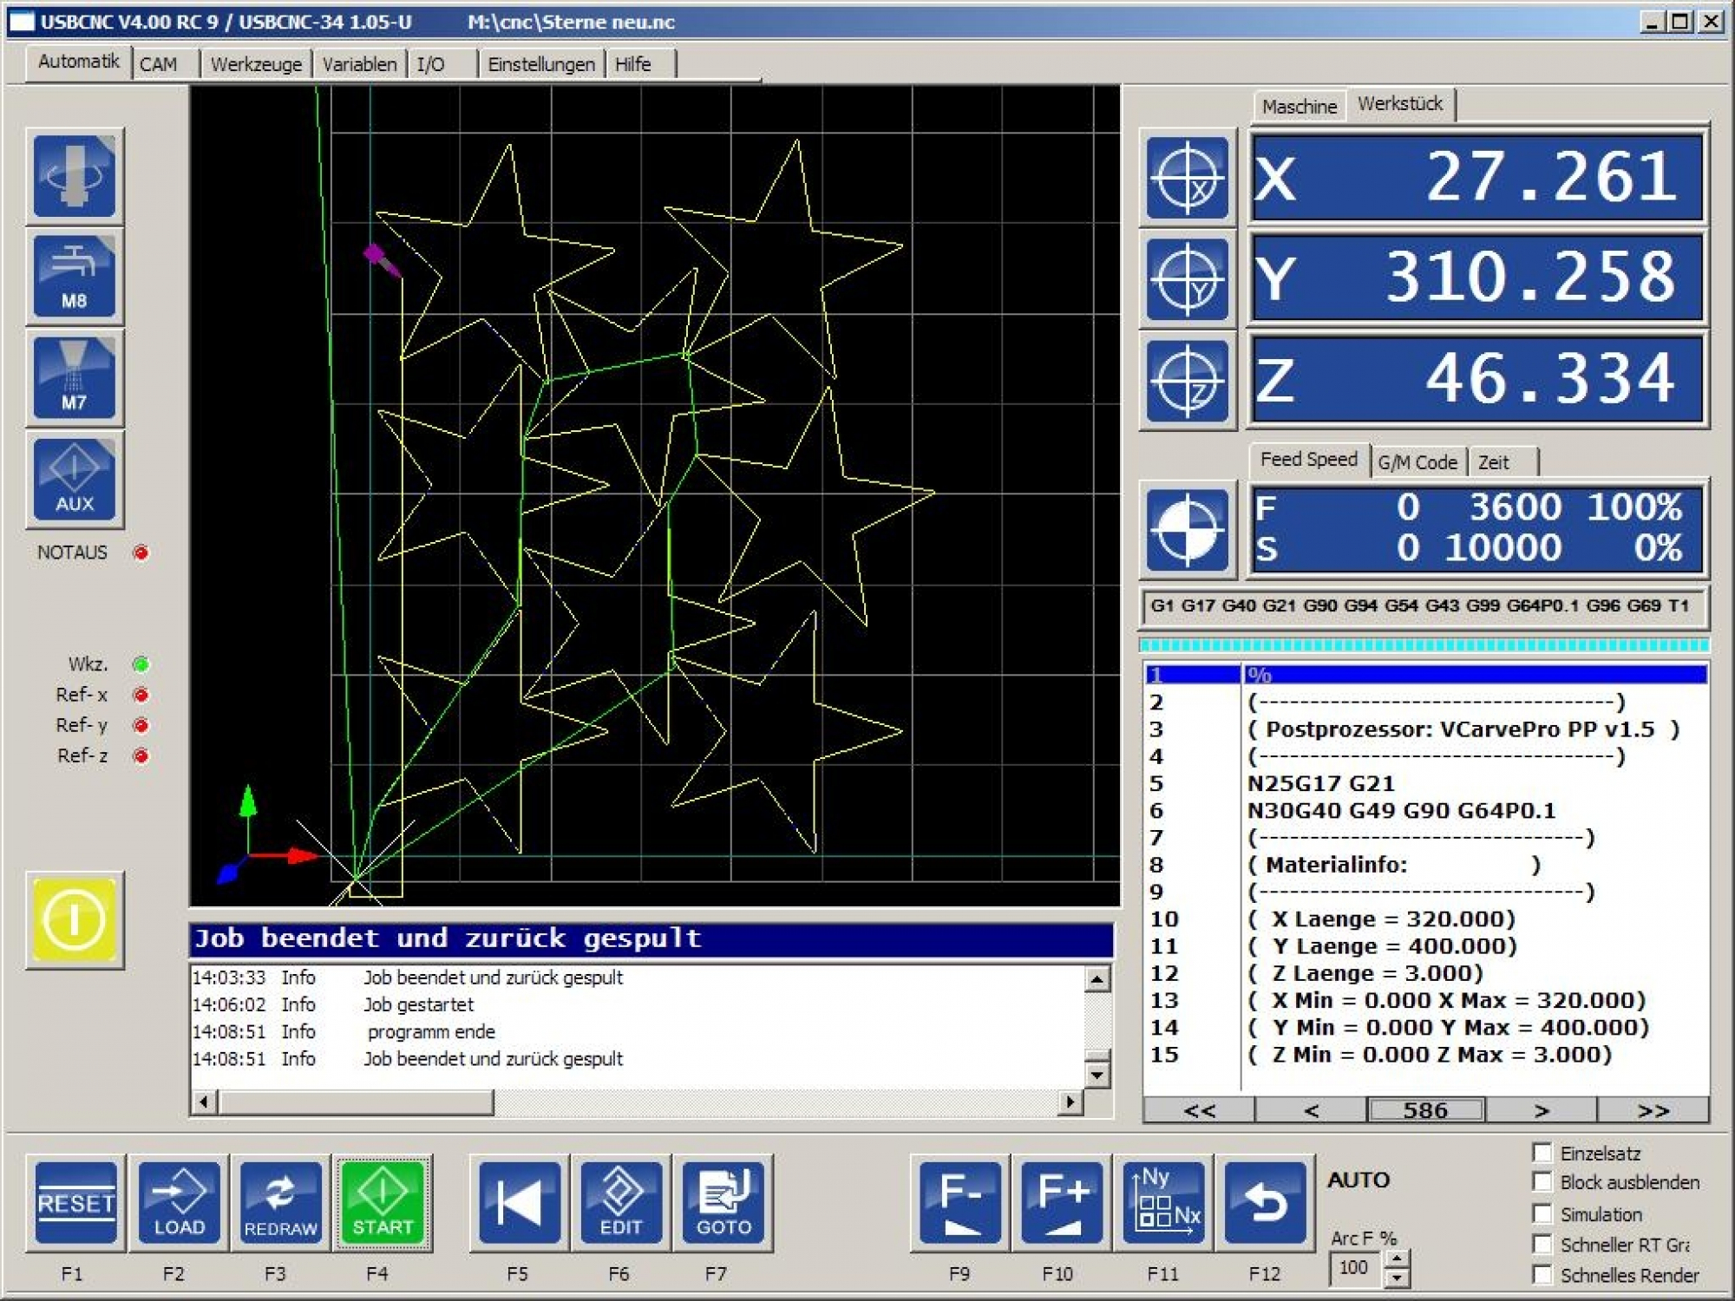Click the F12 return arrow button
Image resolution: width=1735 pixels, height=1301 pixels.
pos(1265,1203)
